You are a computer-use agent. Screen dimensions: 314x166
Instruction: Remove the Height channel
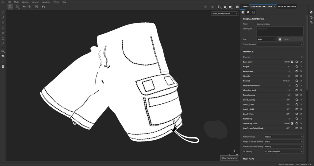[301, 66]
